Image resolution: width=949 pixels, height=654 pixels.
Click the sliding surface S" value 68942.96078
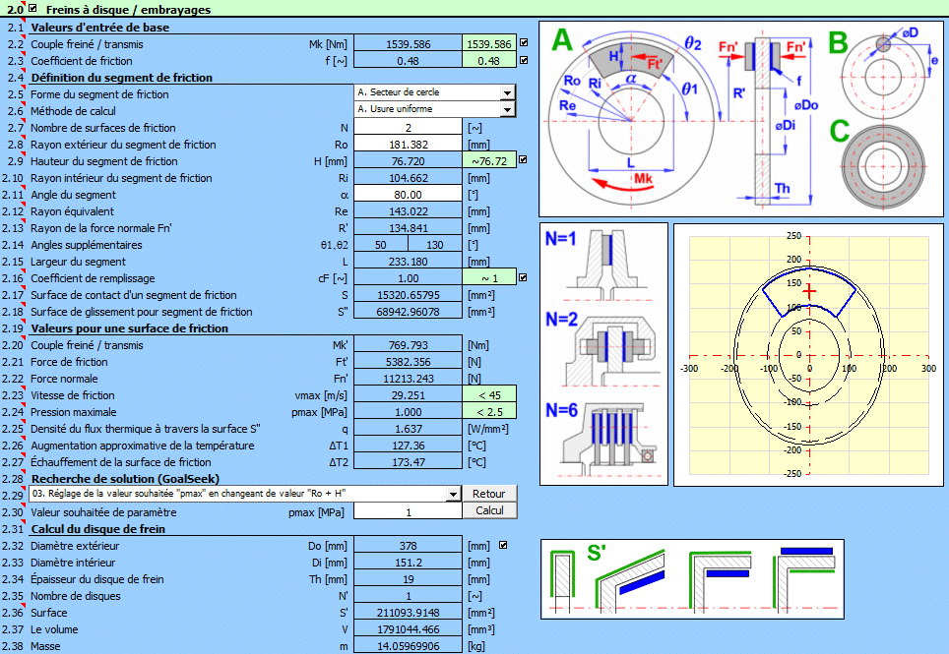coord(408,312)
